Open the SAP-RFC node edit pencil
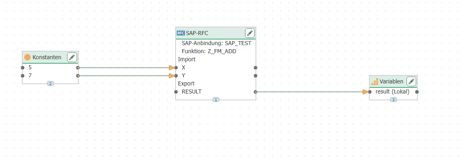 (x=250, y=33)
